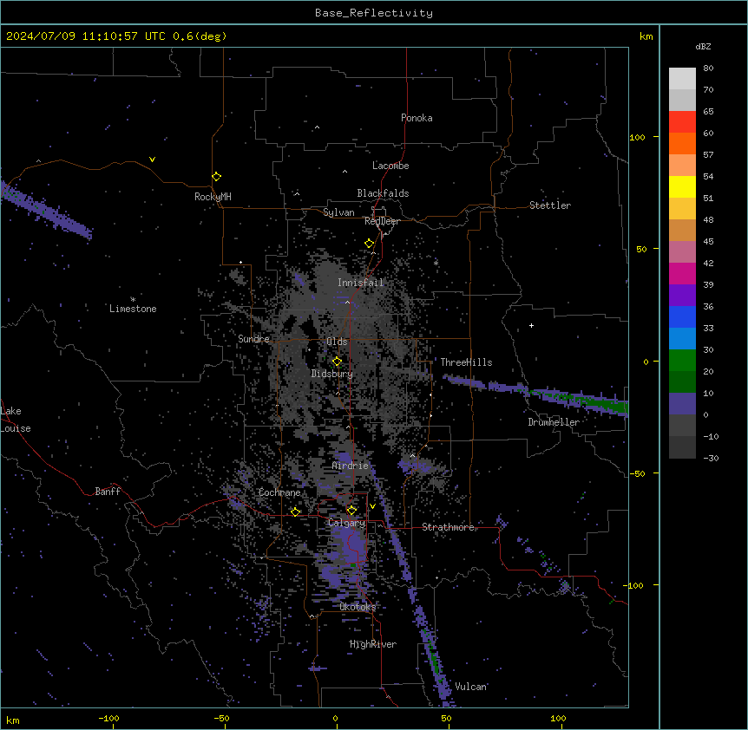748x730 pixels.
Task: Click the Calgary city label
Action: click(x=346, y=523)
